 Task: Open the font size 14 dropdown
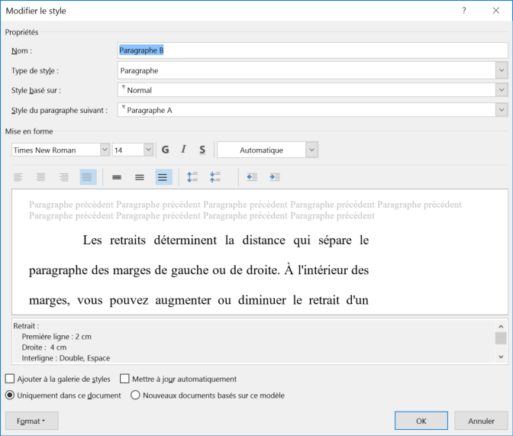149,150
